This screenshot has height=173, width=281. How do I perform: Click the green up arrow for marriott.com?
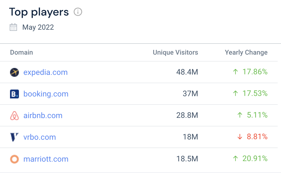coord(235,158)
